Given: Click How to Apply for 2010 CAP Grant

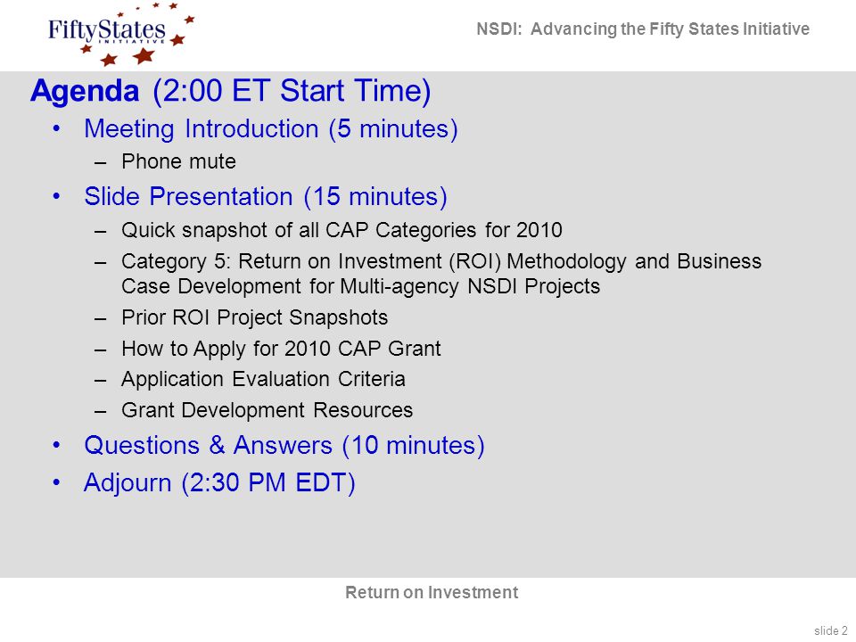Looking at the screenshot, I should tap(281, 349).
